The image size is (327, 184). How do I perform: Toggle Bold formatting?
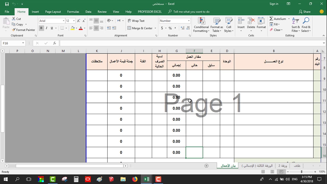tap(41, 28)
